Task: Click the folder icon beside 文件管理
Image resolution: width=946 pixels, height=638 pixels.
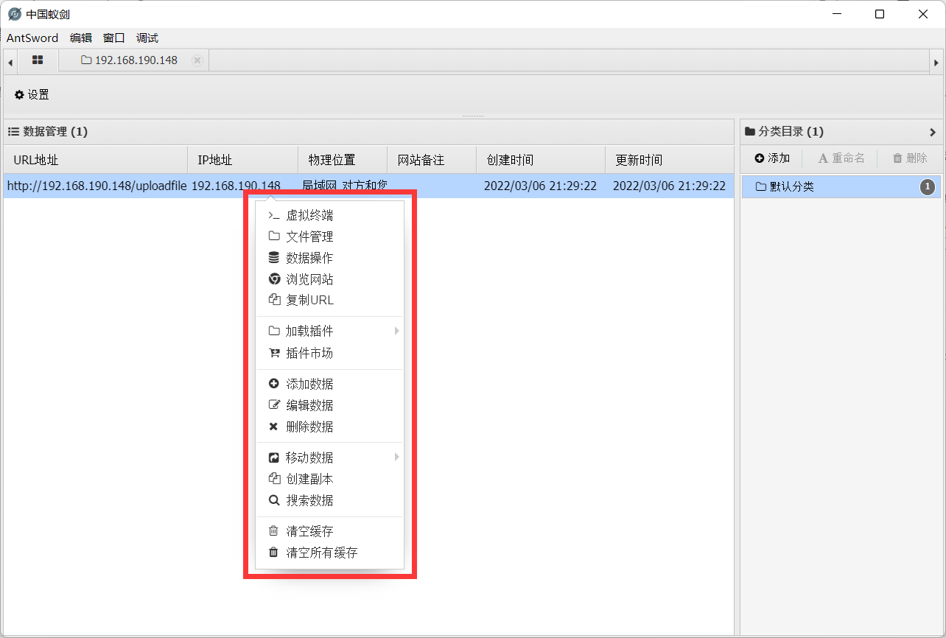Action: 273,236
